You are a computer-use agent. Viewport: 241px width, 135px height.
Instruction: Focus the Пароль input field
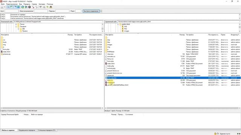62,11
